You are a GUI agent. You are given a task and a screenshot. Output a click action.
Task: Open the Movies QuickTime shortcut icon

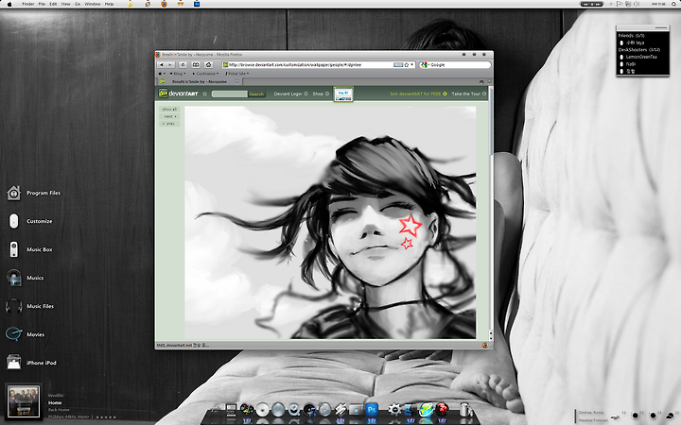click(13, 334)
